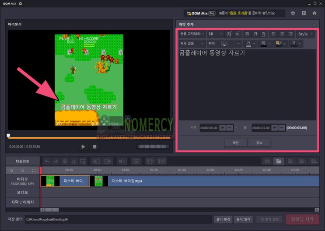The height and width of the screenshot is (231, 325).
Task: Open the top-right settings gear icon
Action: [x=293, y=13]
